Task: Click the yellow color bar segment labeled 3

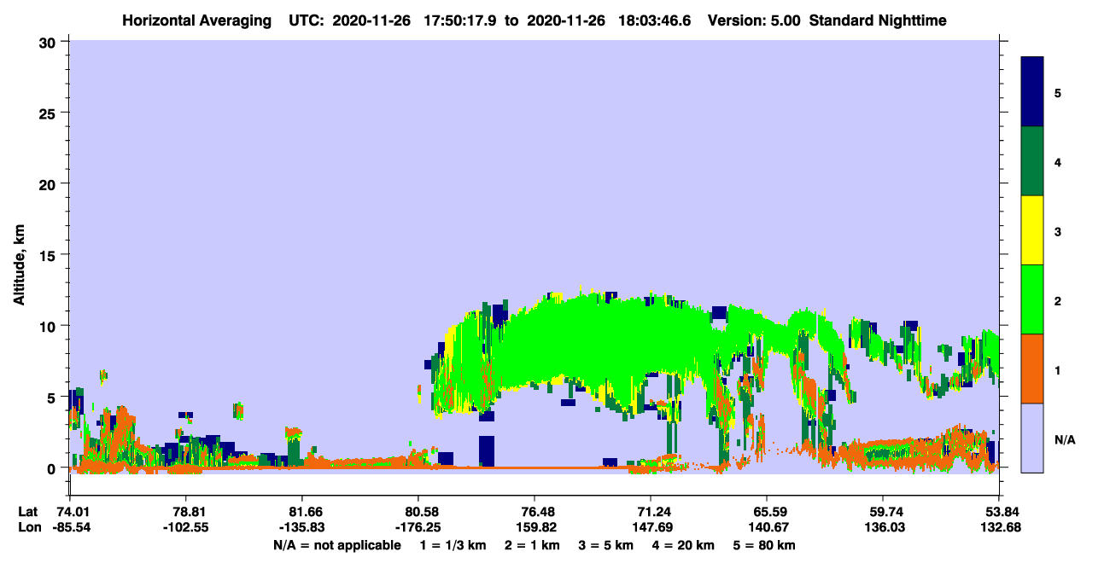Action: coord(1032,230)
